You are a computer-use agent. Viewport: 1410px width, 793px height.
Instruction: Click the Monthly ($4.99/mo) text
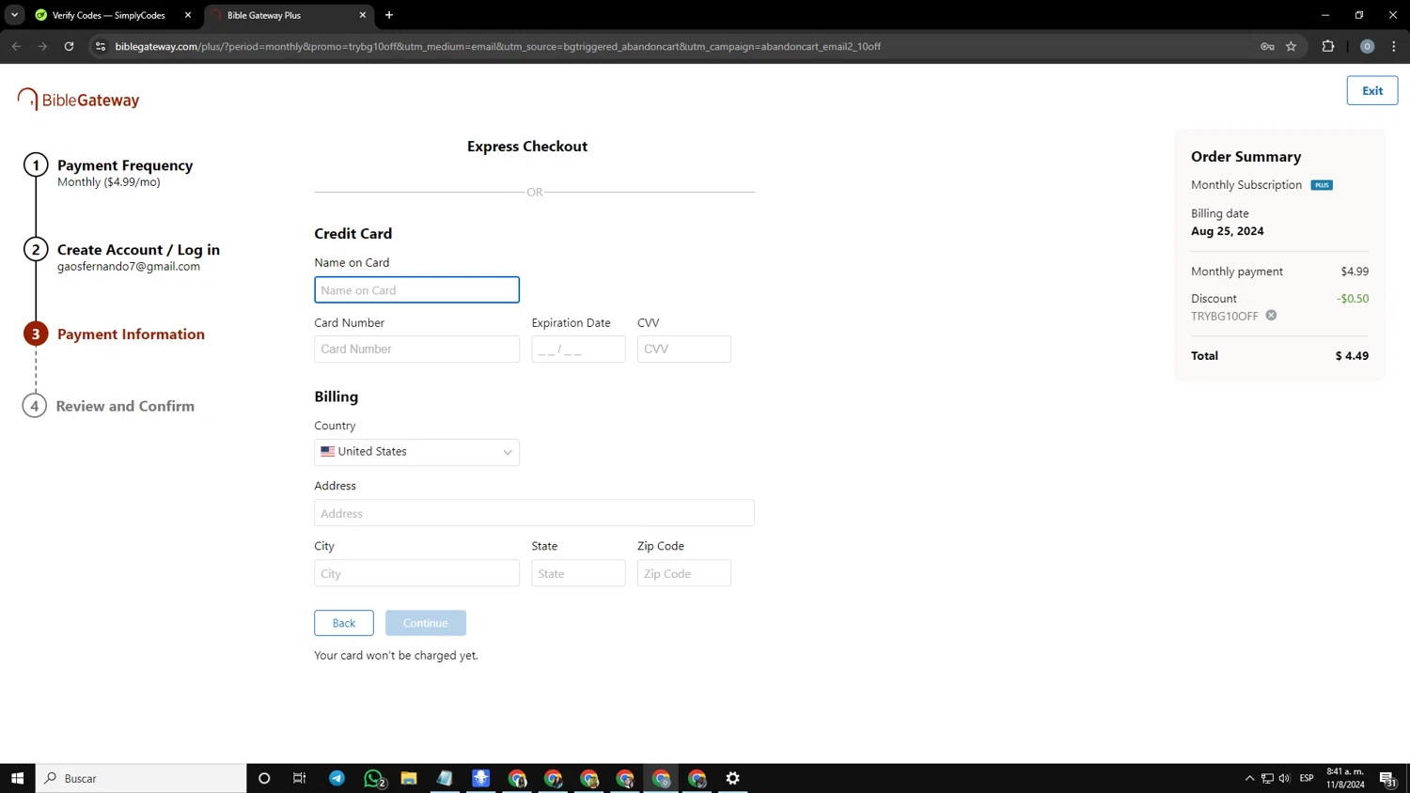pyautogui.click(x=109, y=182)
